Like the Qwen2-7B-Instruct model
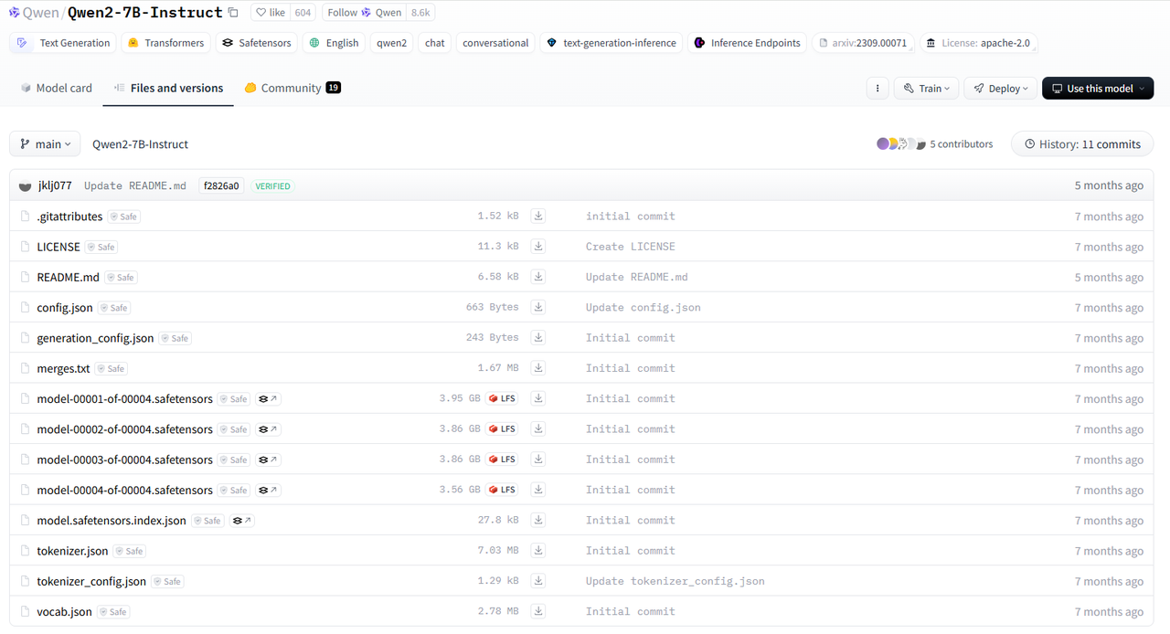 (x=271, y=13)
